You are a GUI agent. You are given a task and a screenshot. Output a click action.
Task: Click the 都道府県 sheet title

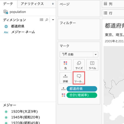[114, 26]
